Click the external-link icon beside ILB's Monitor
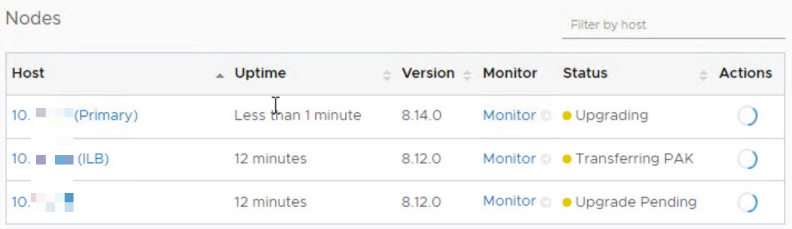This screenshot has height=229, width=792. coord(546,159)
